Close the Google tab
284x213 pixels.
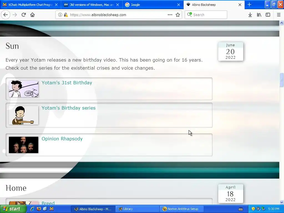click(179, 5)
